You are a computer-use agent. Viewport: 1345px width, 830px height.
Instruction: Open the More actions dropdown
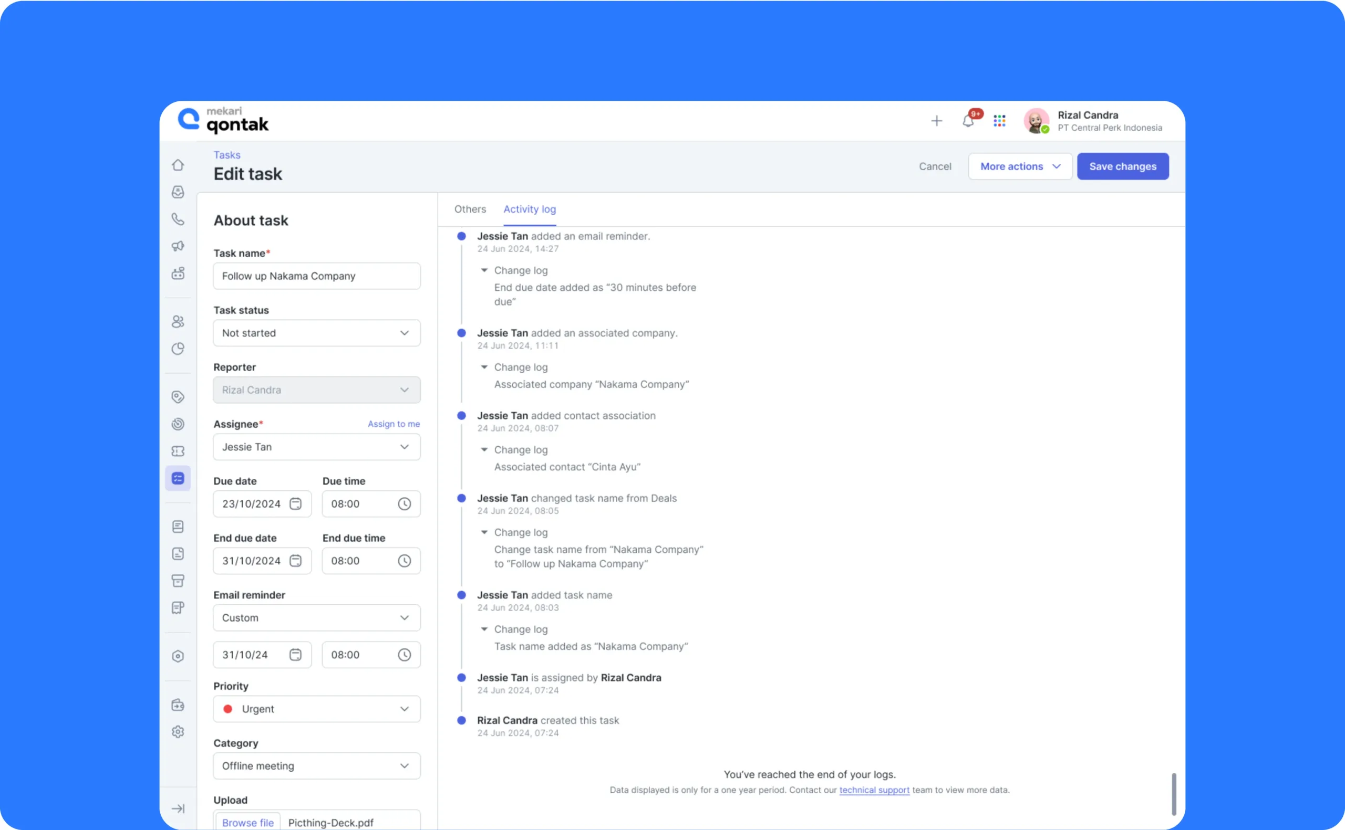point(1020,166)
